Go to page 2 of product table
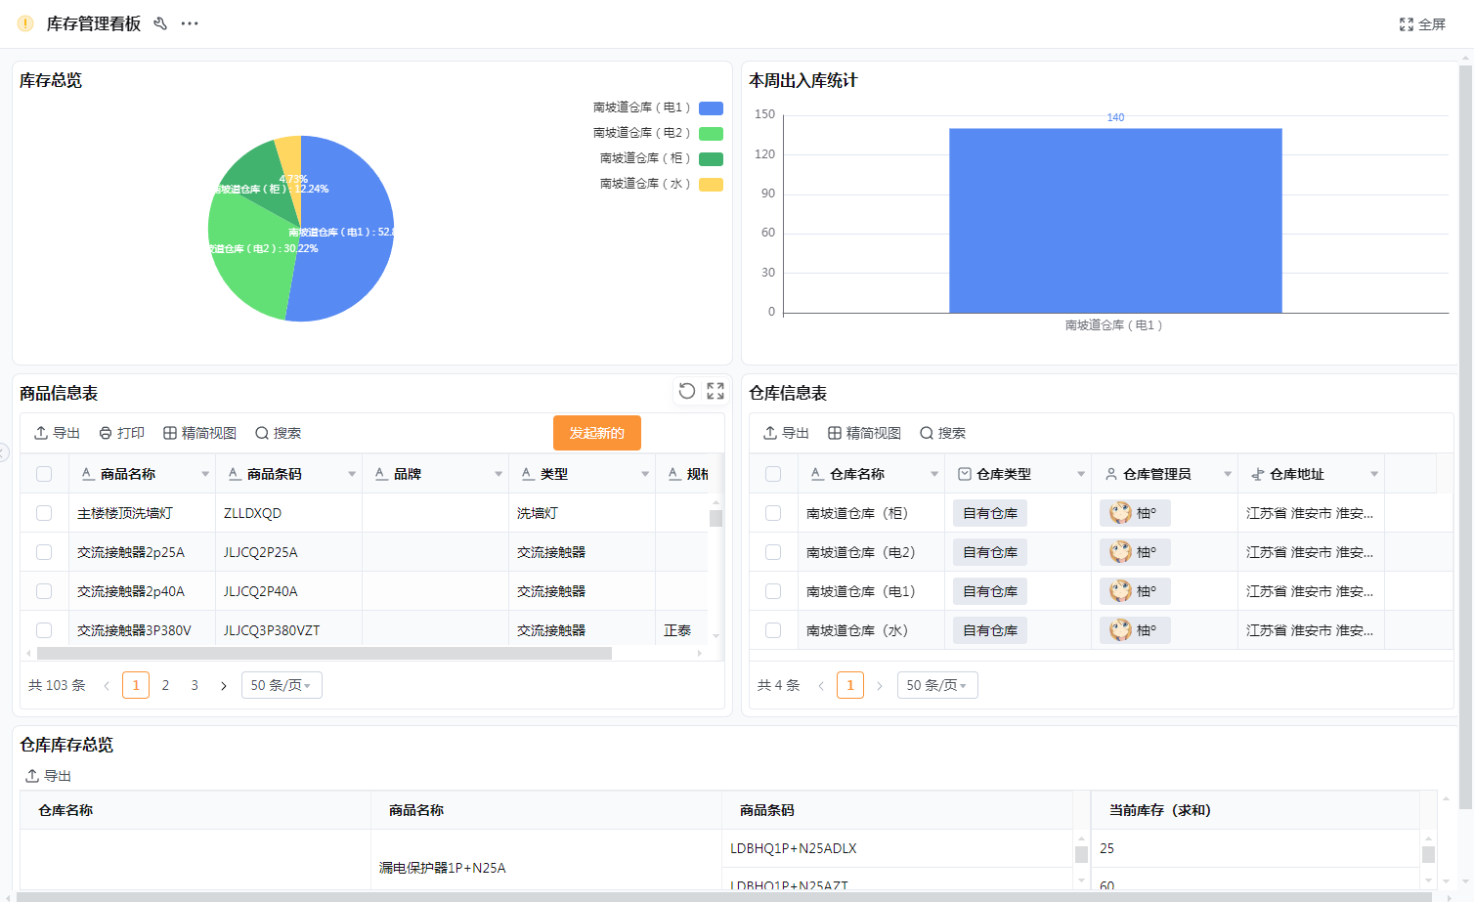The width and height of the screenshot is (1474, 902). [x=165, y=685]
